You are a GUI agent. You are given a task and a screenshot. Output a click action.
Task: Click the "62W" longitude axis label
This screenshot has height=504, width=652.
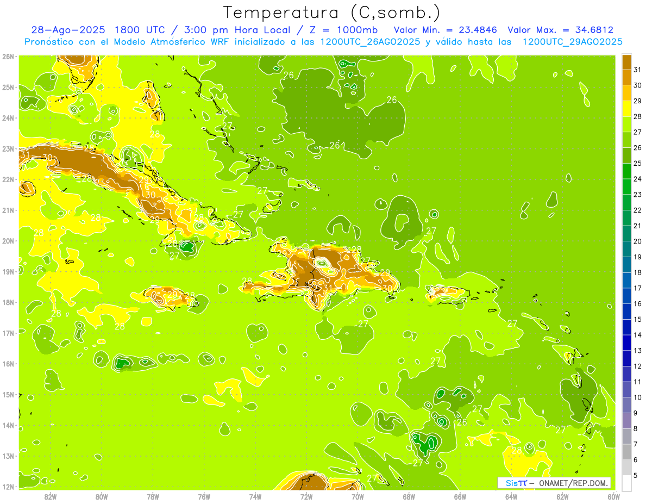pyautogui.click(x=562, y=496)
